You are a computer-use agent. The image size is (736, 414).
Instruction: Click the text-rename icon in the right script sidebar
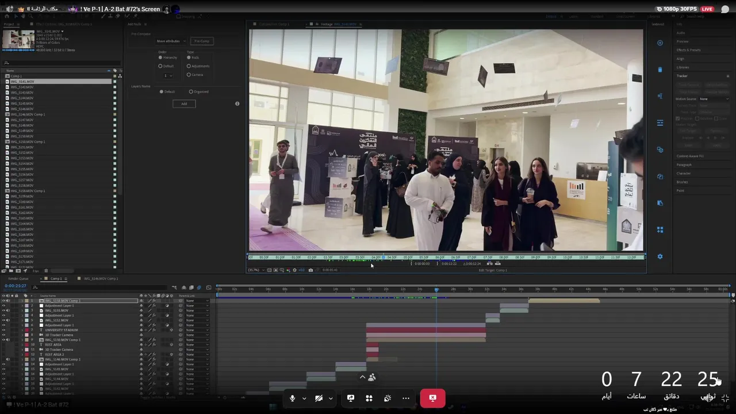click(x=660, y=96)
